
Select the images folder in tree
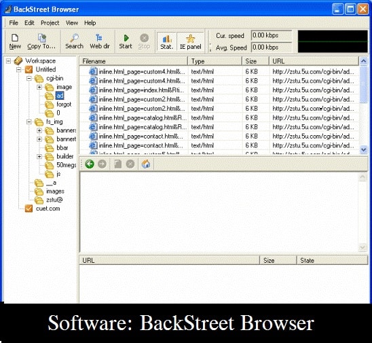point(55,191)
